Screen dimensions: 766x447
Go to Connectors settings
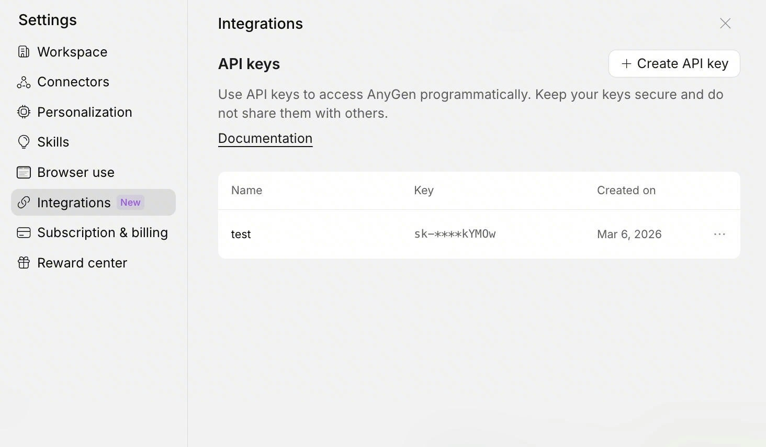93,82
